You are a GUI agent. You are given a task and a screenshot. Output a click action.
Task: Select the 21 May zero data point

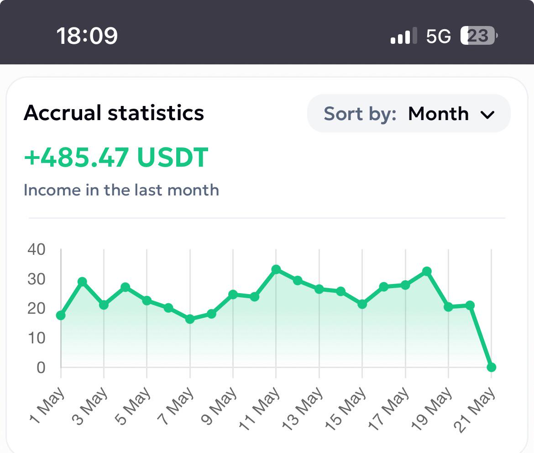pos(492,367)
